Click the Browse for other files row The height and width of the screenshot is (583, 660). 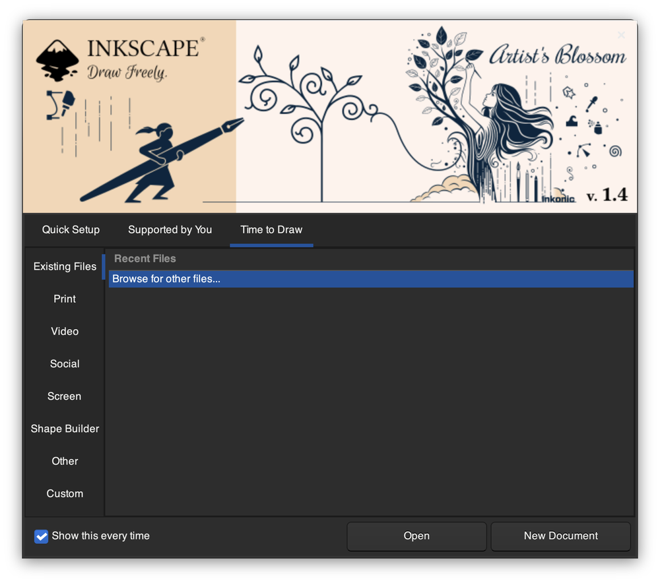[371, 279]
